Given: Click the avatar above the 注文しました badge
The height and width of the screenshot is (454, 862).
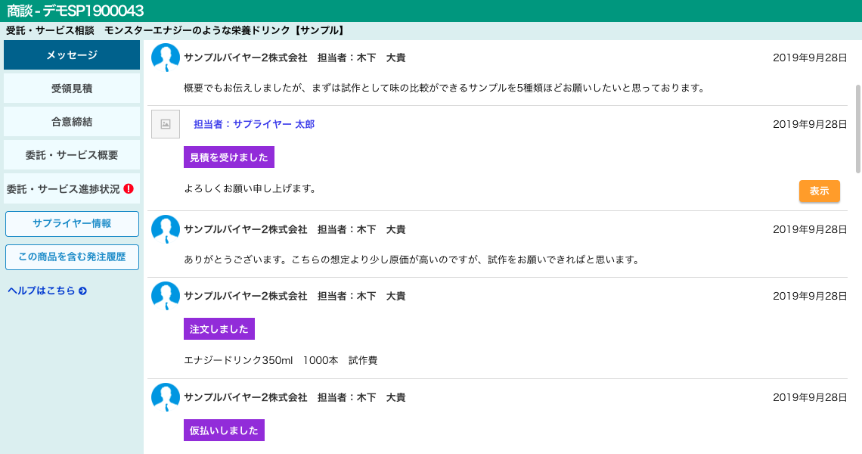Looking at the screenshot, I should pyautogui.click(x=166, y=296).
